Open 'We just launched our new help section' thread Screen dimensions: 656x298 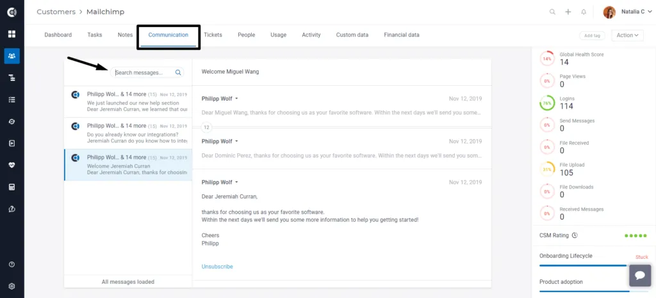pyautogui.click(x=128, y=102)
